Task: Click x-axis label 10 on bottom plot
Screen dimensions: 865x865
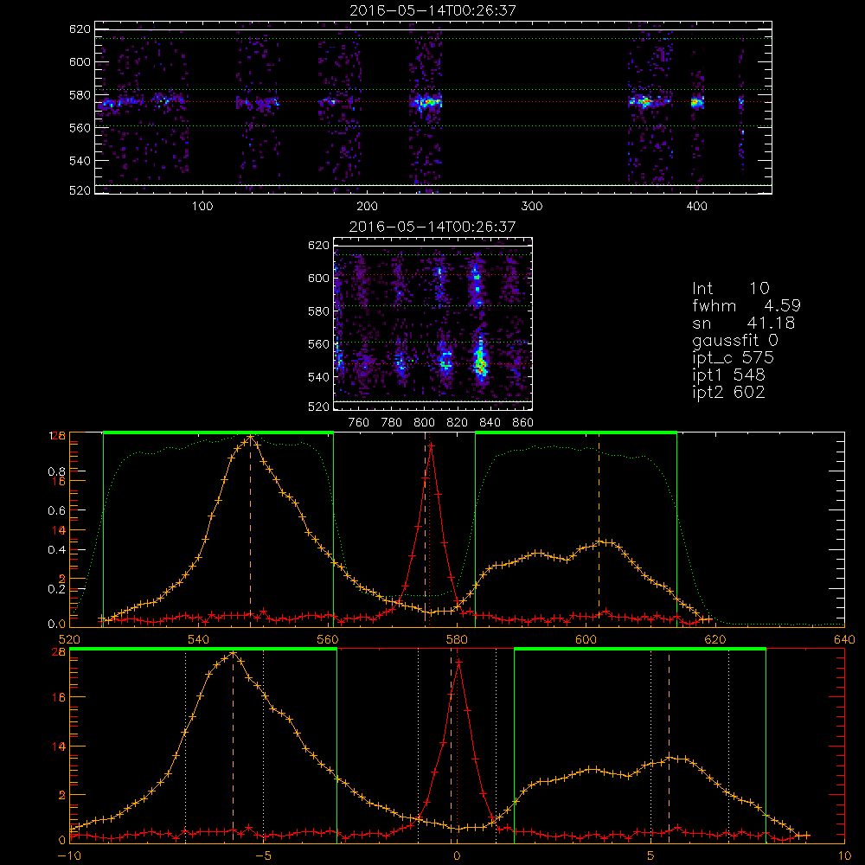Action: pyautogui.click(x=844, y=856)
